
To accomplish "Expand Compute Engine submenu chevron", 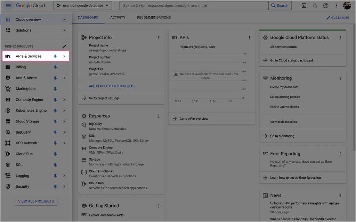I will click(x=64, y=100).
